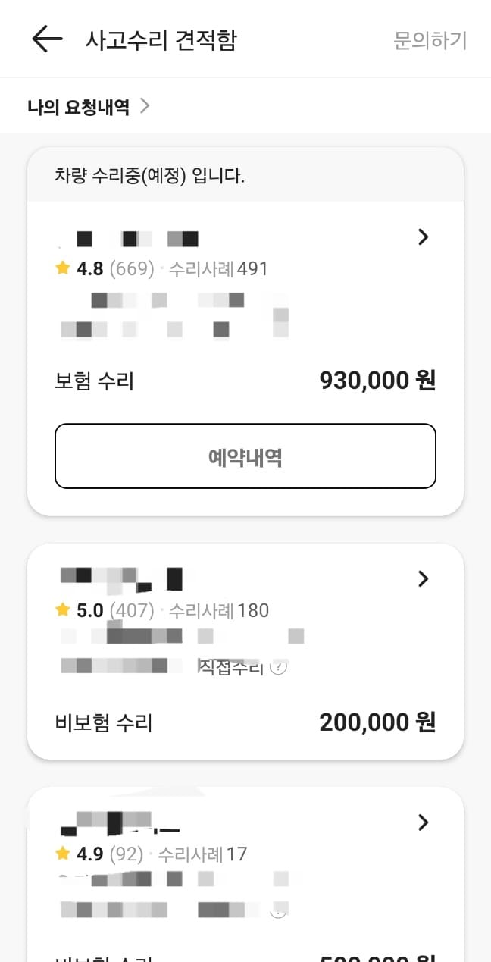Viewport: 491px width, 962px height.
Task: Click the second shop's blurred logo image
Action: pyautogui.click(x=121, y=577)
